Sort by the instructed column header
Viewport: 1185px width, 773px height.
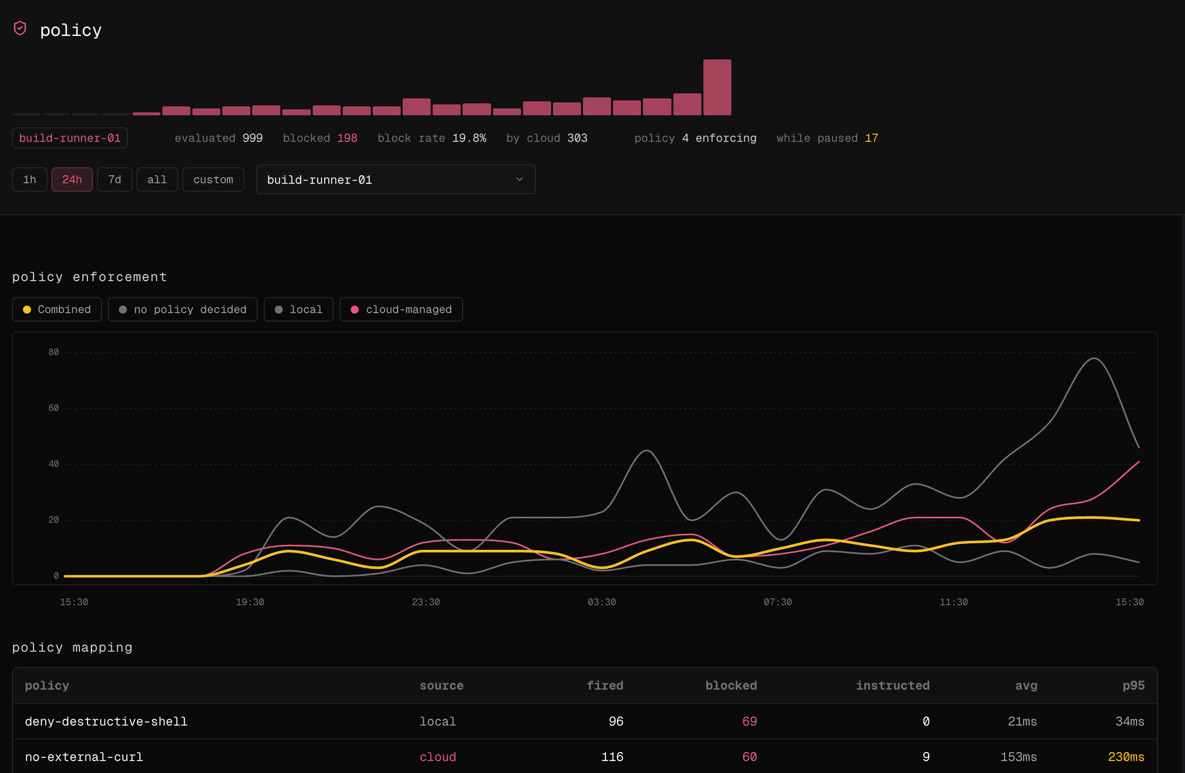(893, 686)
